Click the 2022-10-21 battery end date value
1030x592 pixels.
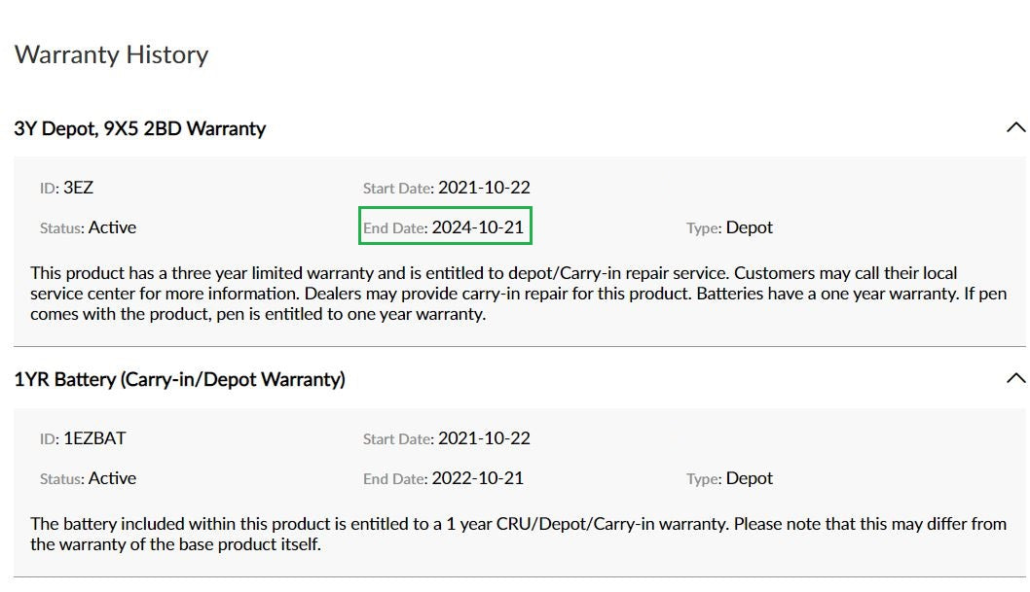point(478,478)
